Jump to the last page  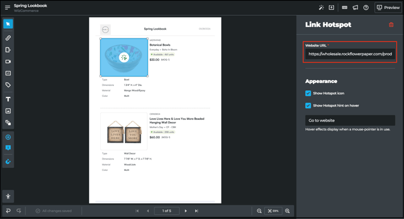coord(197,211)
